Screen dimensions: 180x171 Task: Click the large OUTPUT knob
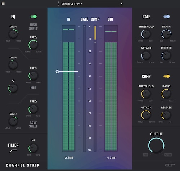156,145
